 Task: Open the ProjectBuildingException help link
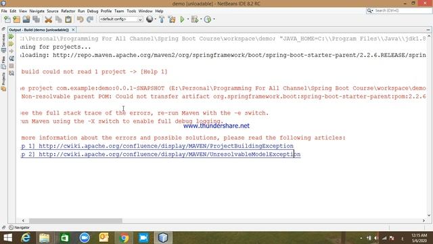pos(166,146)
